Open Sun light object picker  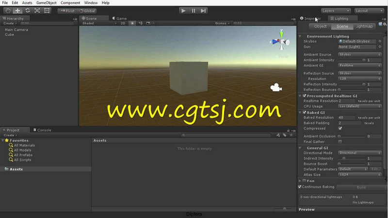pos(380,47)
